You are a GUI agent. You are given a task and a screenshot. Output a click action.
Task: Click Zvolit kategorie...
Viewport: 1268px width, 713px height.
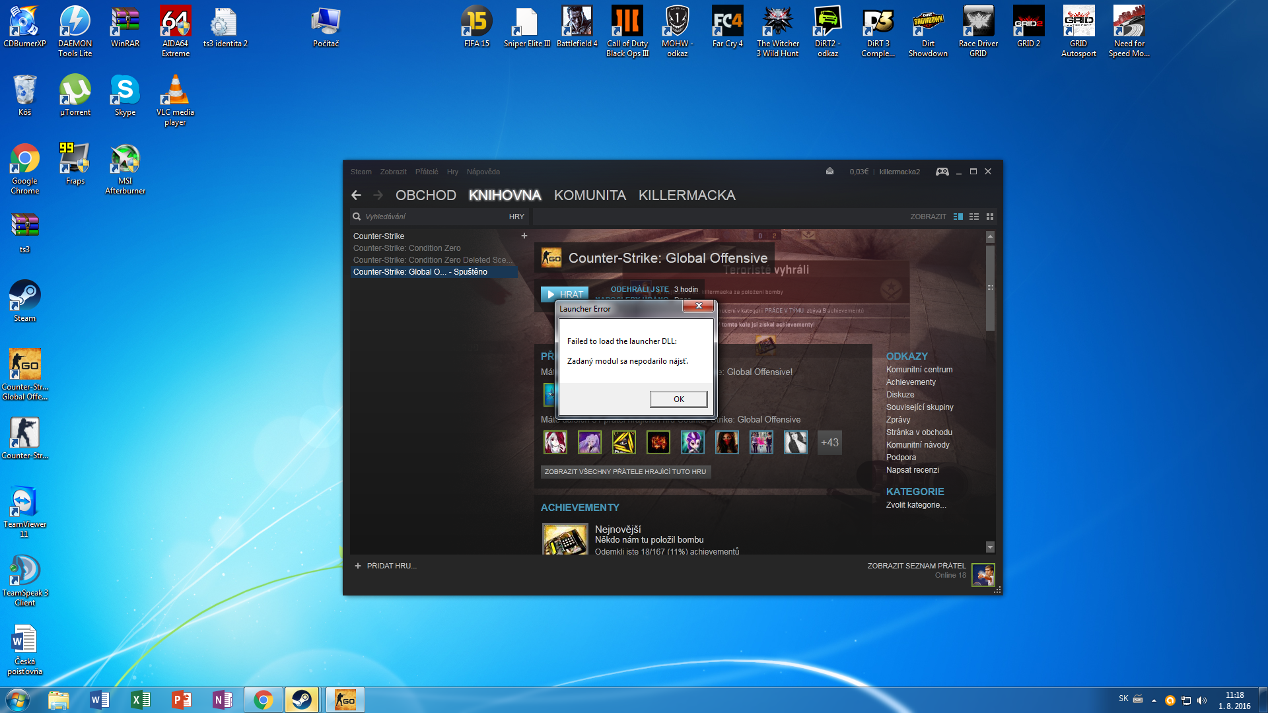916,505
